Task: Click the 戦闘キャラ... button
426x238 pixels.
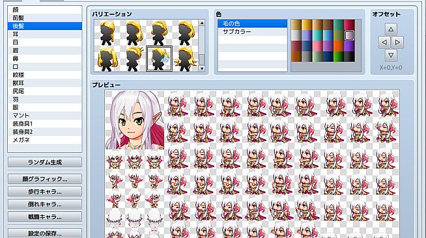Action: (45, 217)
